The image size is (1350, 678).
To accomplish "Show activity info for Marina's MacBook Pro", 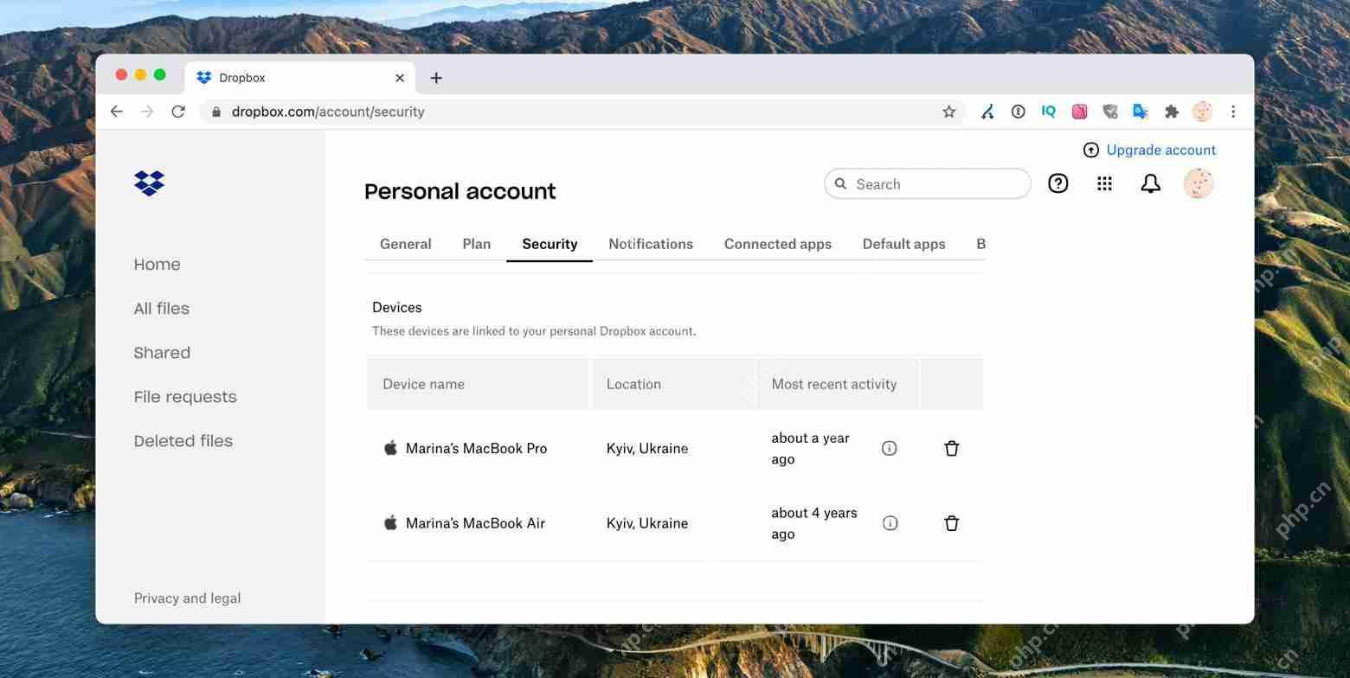I will point(889,448).
